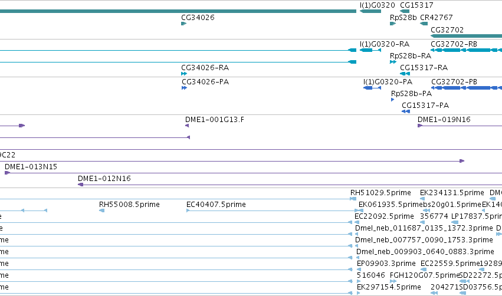
Task: Click the EC22559.5prime EST label
Action: click(450, 264)
